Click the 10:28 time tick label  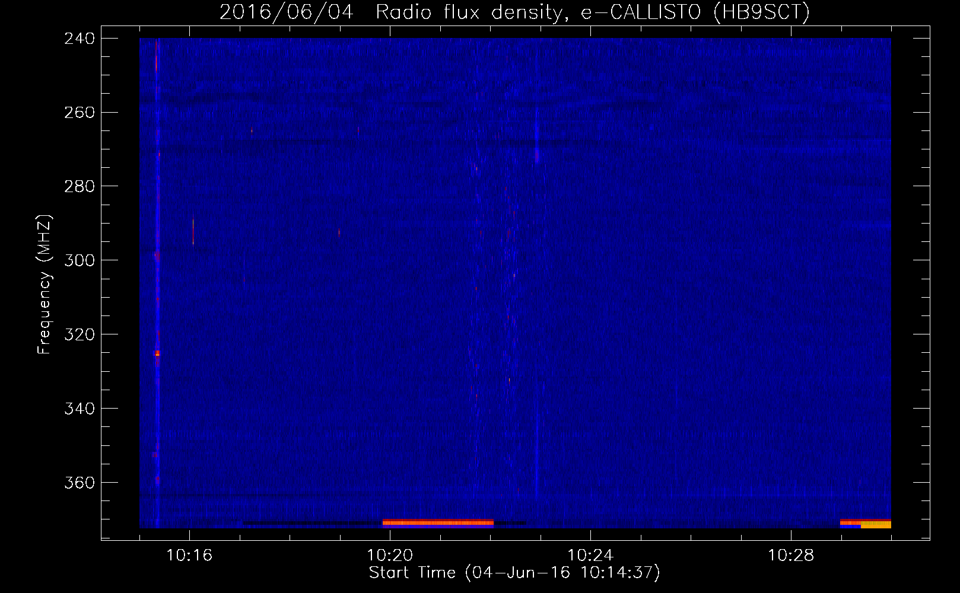[791, 556]
